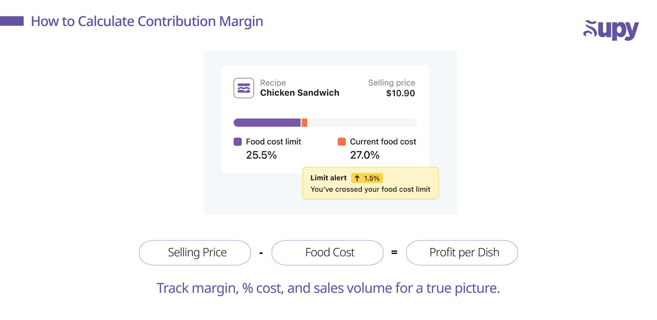Click the 1.5% increase badge

pyautogui.click(x=367, y=178)
